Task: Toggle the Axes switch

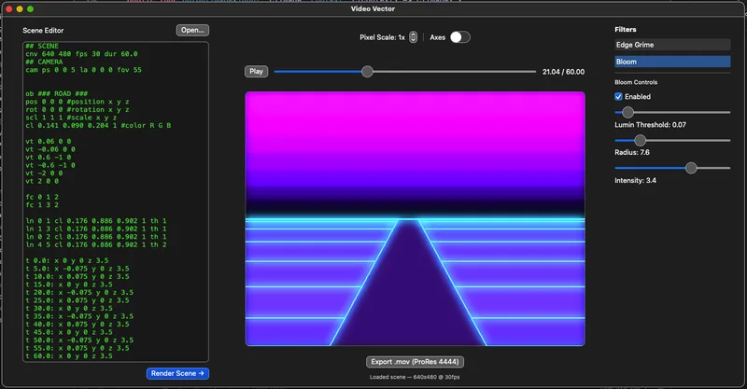Action: 460,37
